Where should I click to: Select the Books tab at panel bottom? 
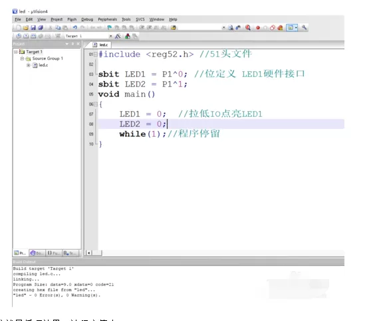point(37,253)
